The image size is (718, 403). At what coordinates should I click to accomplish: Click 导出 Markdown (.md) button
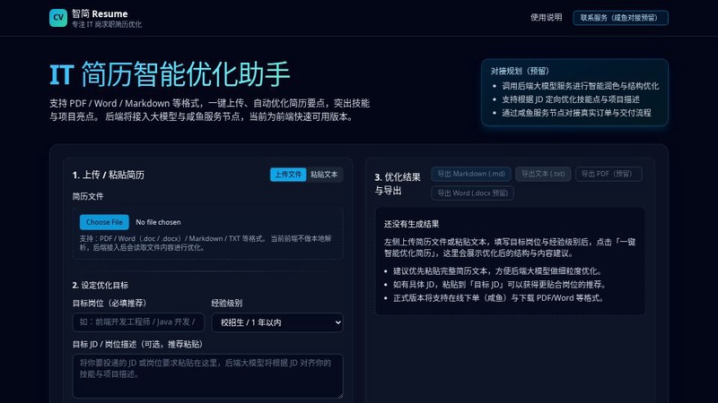click(x=471, y=174)
